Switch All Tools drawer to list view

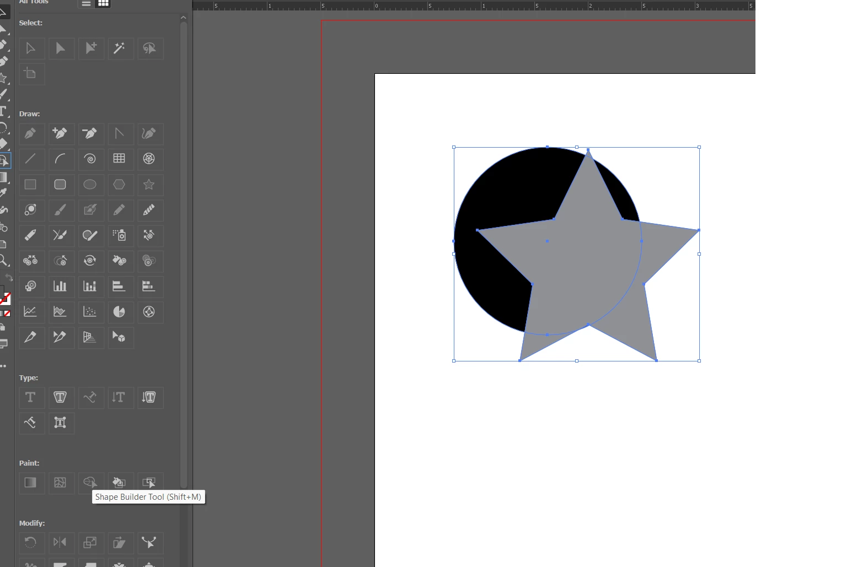86,3
